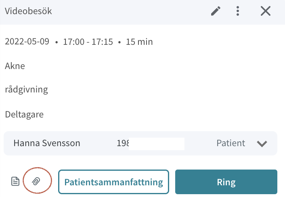
Task: Click the date 2022-05-09
Action: tap(27, 42)
